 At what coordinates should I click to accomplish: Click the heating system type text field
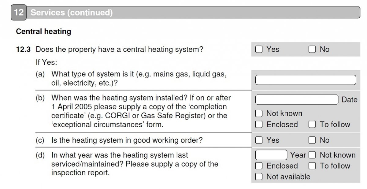tap(306, 80)
